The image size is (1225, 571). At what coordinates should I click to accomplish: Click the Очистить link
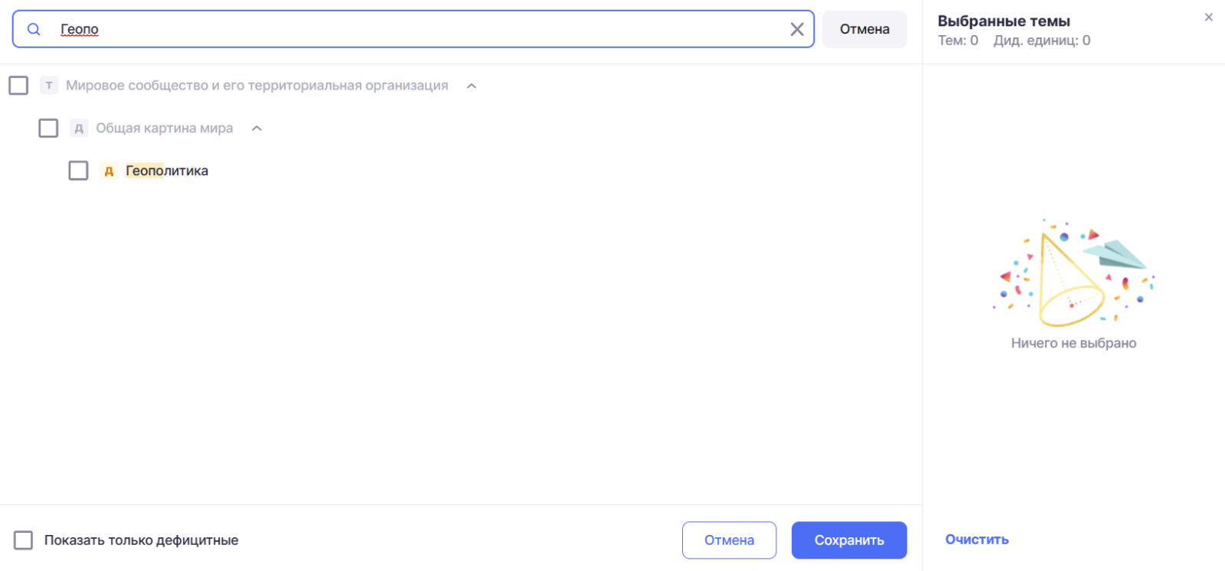click(x=977, y=540)
